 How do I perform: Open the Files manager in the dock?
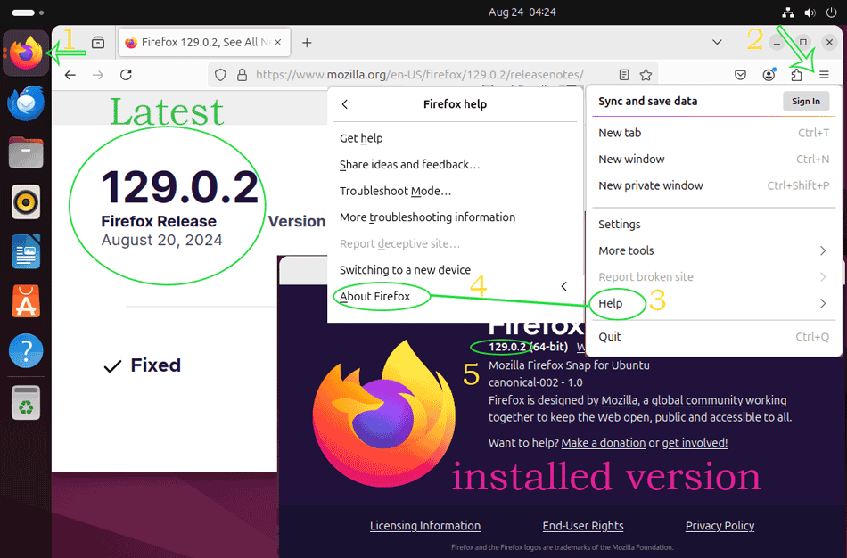[x=25, y=152]
